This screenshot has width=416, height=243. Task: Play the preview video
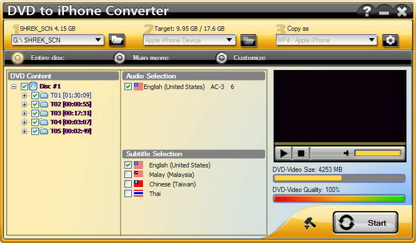(284, 153)
